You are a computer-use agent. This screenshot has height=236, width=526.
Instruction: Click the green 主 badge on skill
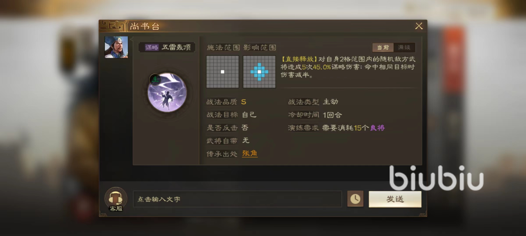pos(155,79)
